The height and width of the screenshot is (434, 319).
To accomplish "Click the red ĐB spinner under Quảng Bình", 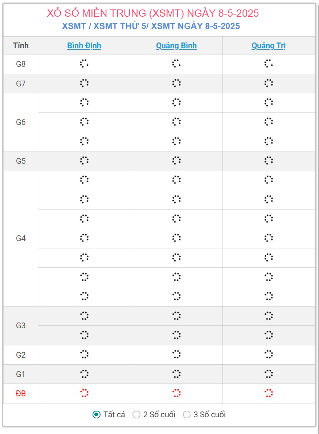I will tap(176, 393).
